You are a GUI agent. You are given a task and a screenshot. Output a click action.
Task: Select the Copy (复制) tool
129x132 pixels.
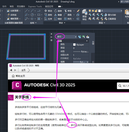(48, 15)
